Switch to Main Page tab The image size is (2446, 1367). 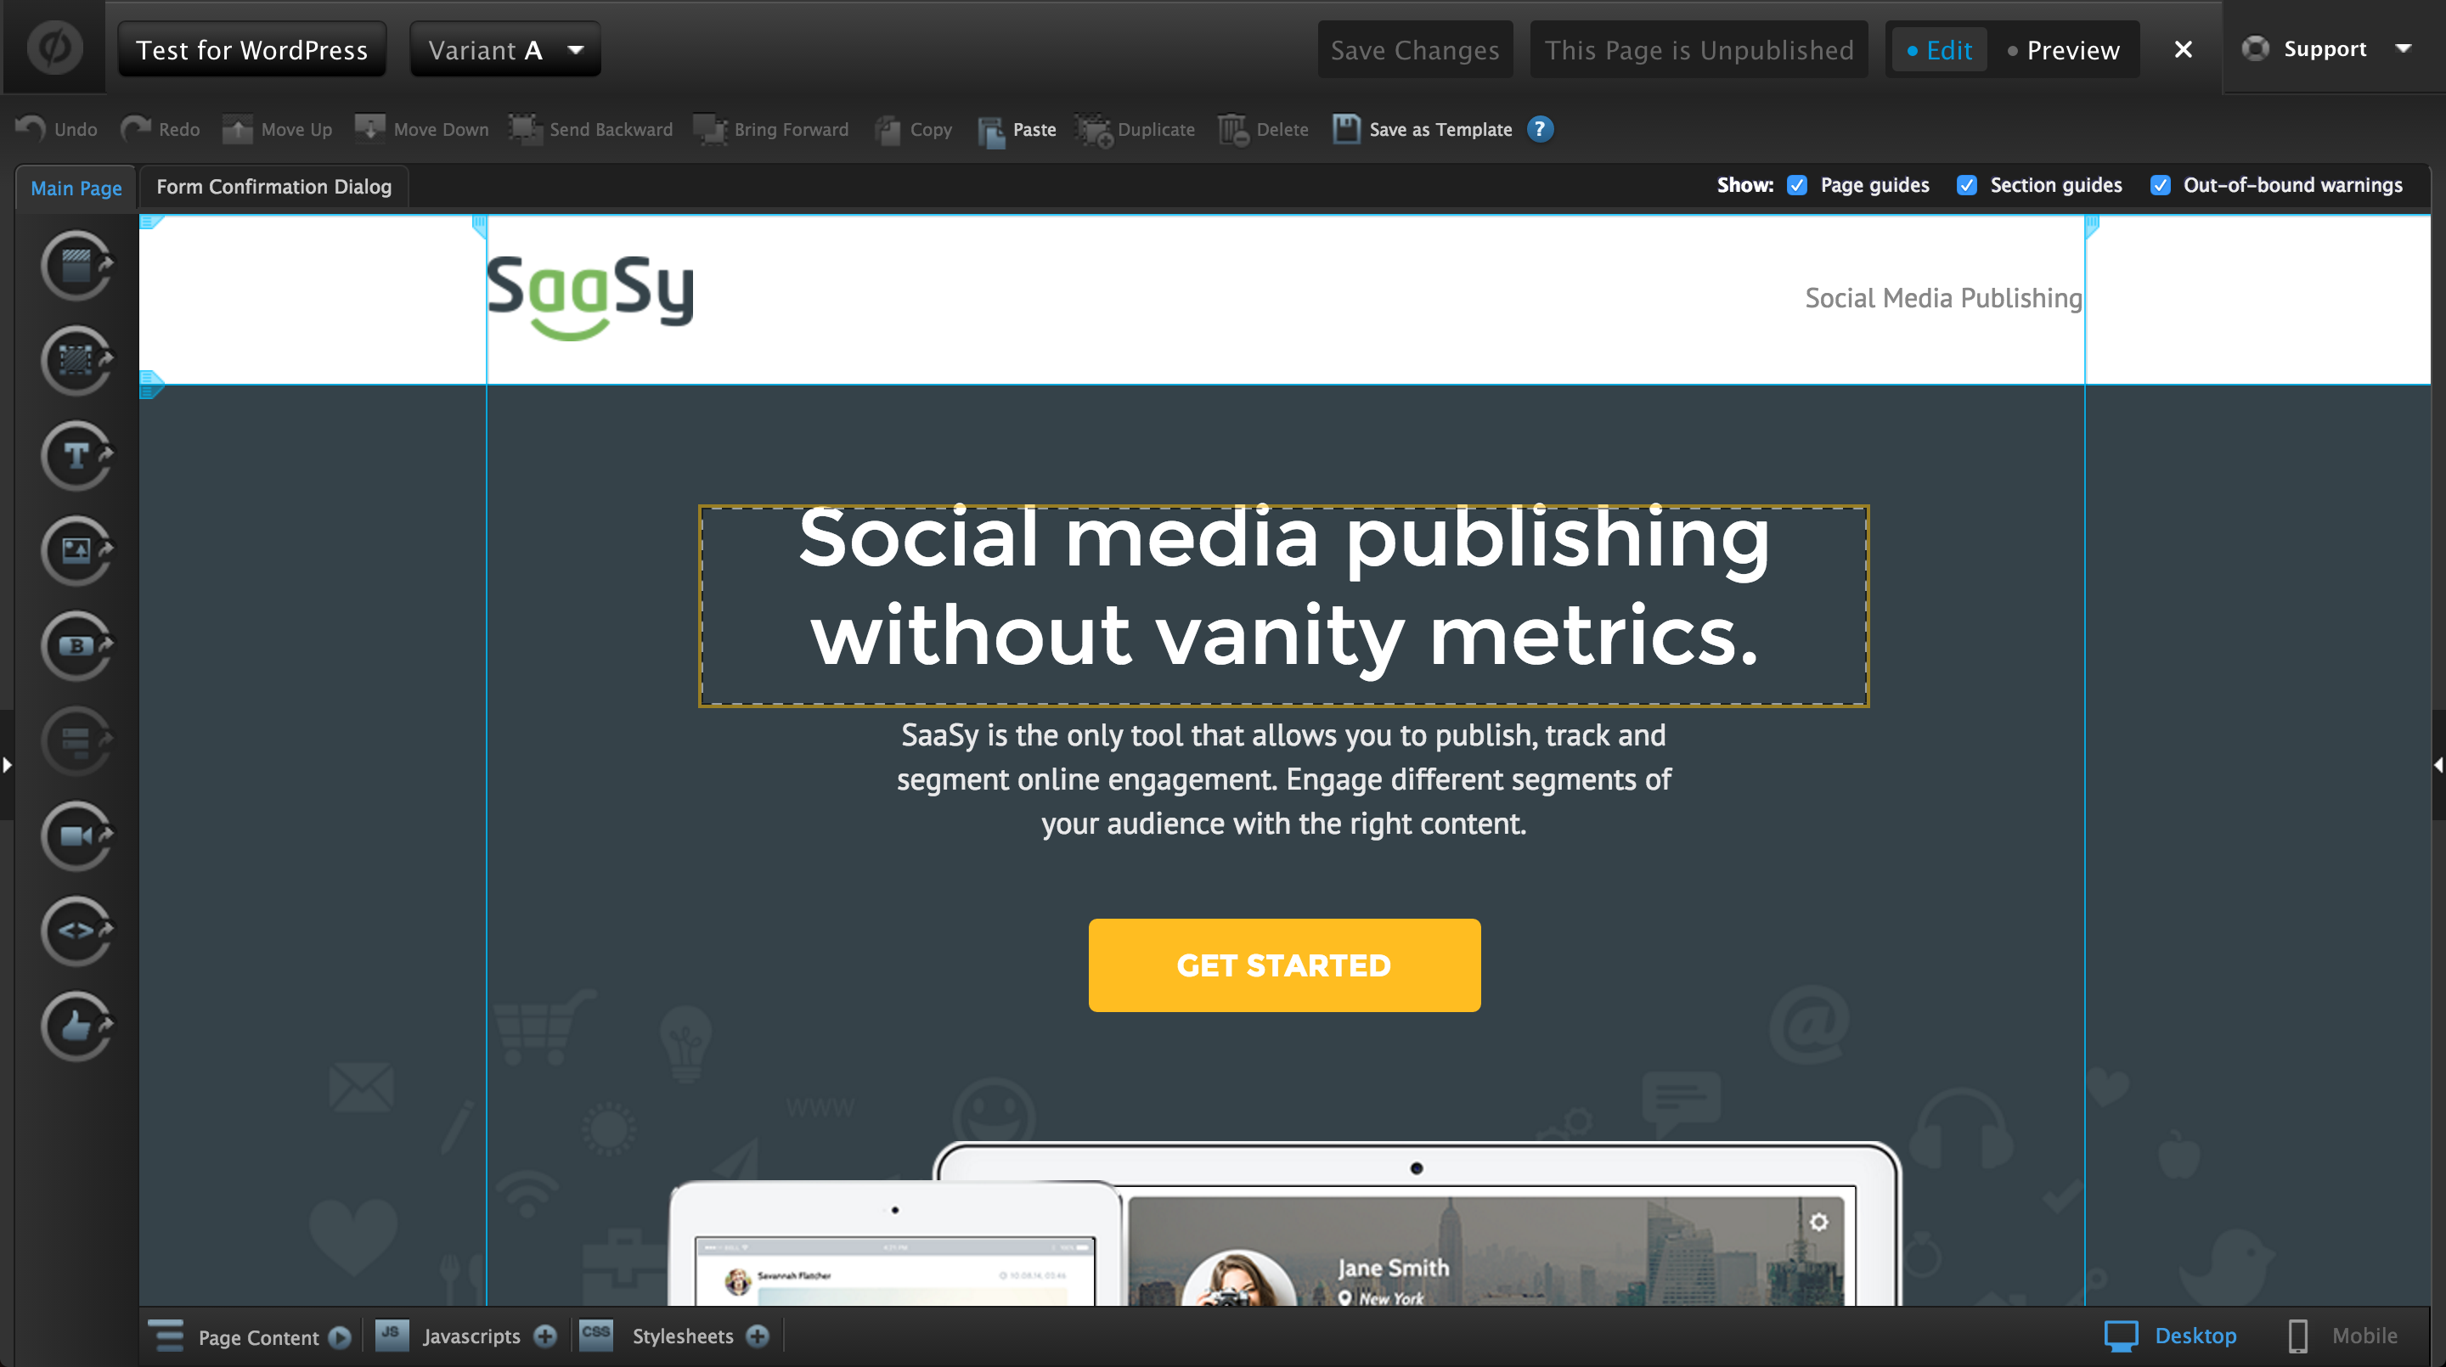pyautogui.click(x=74, y=187)
